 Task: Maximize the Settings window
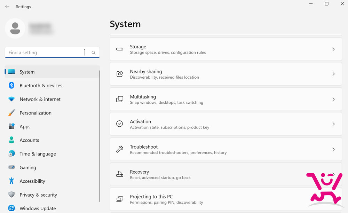(x=326, y=3)
